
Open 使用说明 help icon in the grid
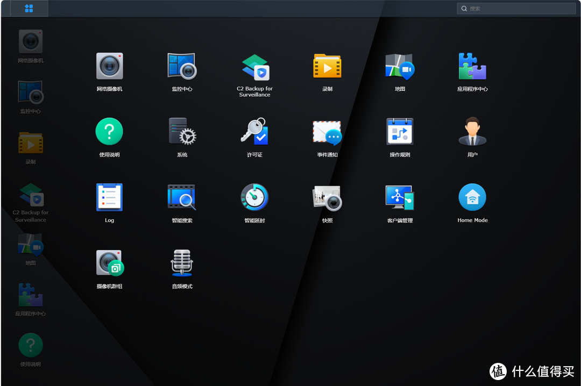[109, 132]
